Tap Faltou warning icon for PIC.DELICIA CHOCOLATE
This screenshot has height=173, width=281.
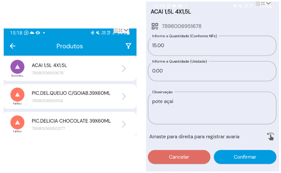point(17,122)
